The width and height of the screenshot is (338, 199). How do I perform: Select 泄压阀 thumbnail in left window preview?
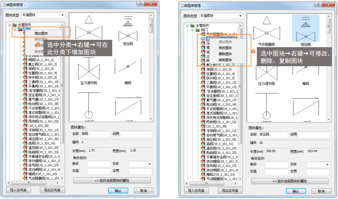click(128, 30)
